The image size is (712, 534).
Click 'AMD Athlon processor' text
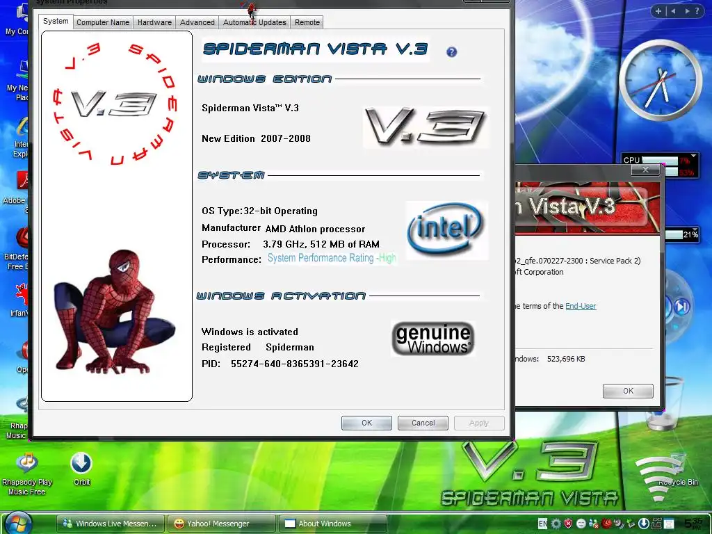point(315,229)
